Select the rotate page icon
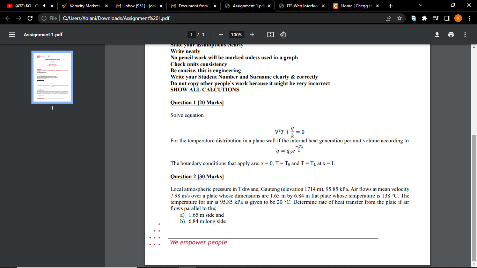The height and width of the screenshot is (268, 477). (x=283, y=35)
